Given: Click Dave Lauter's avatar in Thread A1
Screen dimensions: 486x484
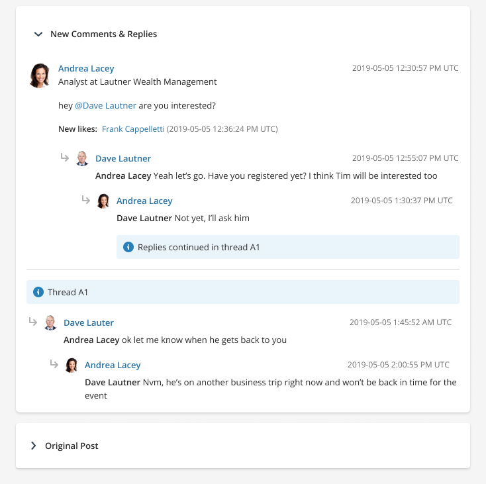Looking at the screenshot, I should (x=50, y=322).
